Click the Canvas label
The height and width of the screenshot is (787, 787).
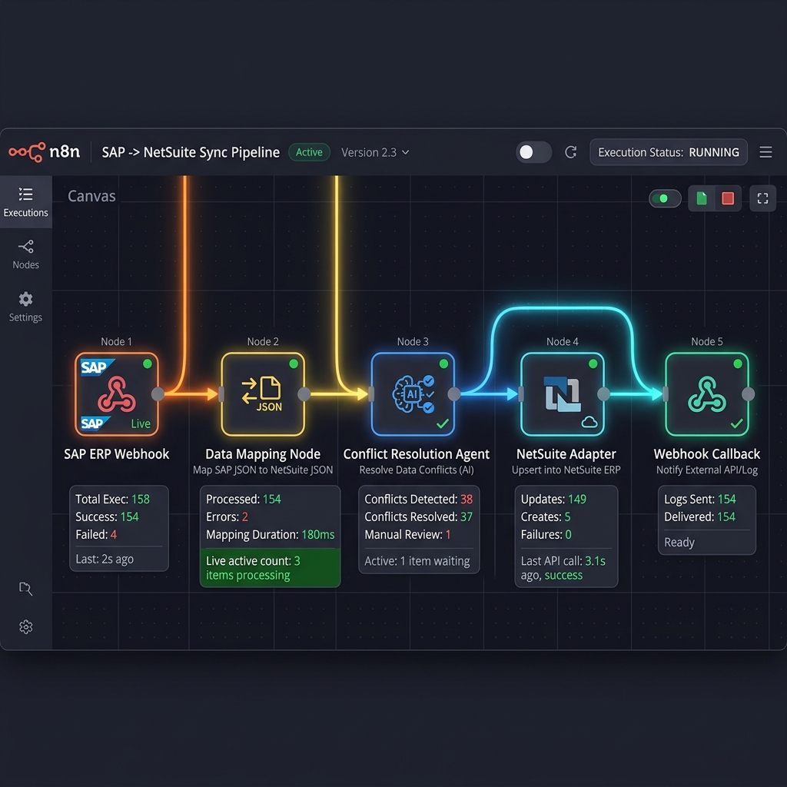(x=91, y=196)
